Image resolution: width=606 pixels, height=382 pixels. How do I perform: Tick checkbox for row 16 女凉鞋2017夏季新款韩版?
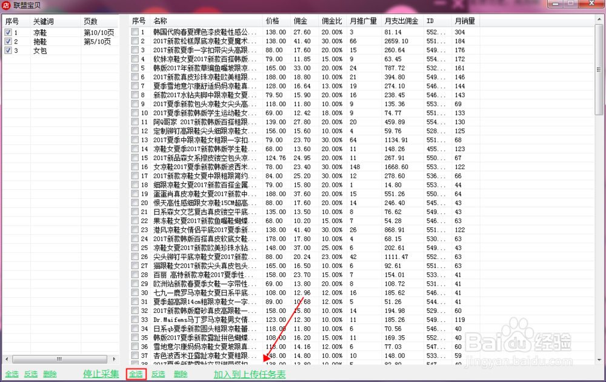click(135, 167)
